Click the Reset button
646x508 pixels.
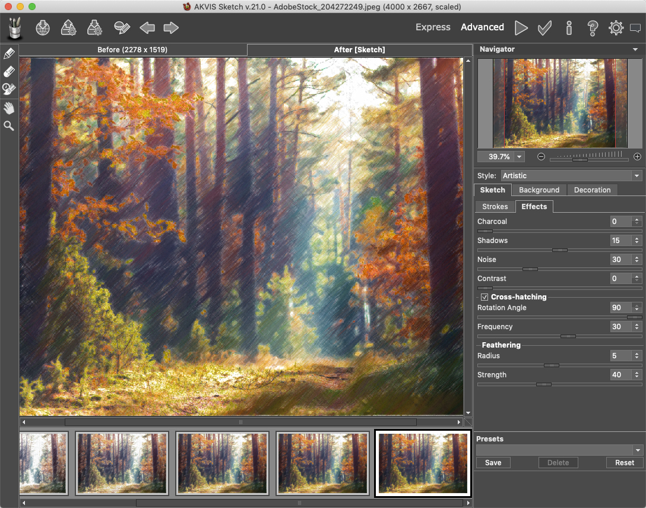click(x=624, y=463)
